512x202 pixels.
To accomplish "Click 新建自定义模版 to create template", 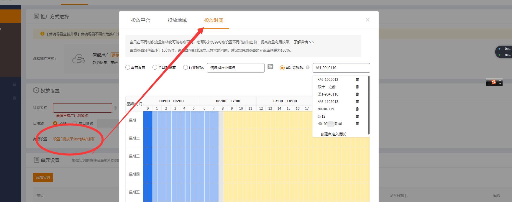I will pyautogui.click(x=333, y=134).
